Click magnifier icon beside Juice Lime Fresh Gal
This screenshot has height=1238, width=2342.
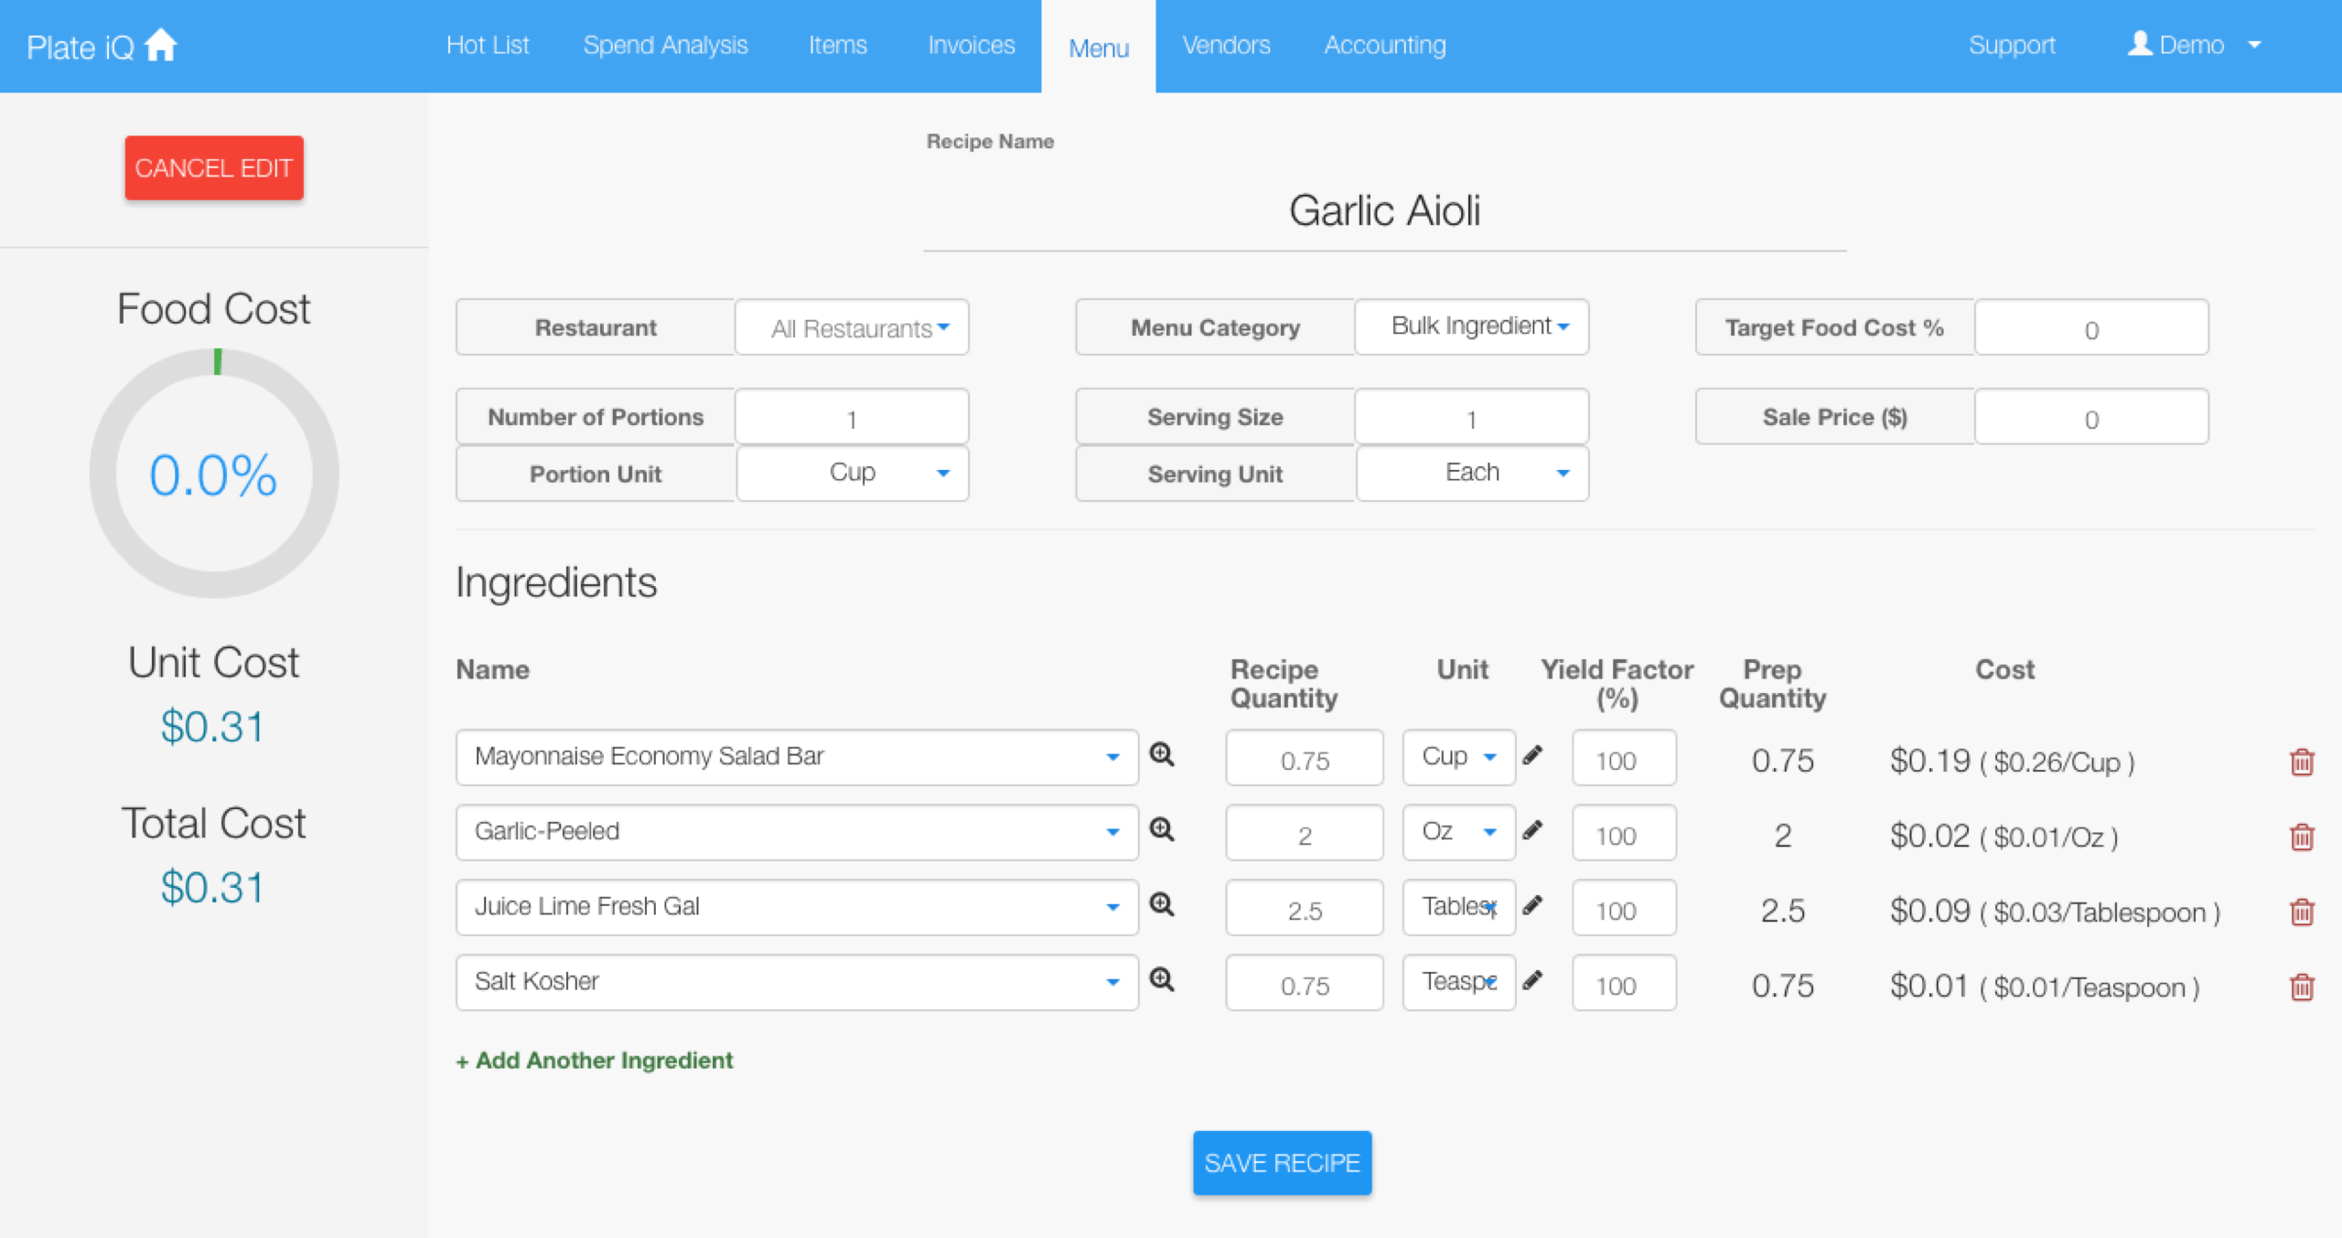(1162, 905)
